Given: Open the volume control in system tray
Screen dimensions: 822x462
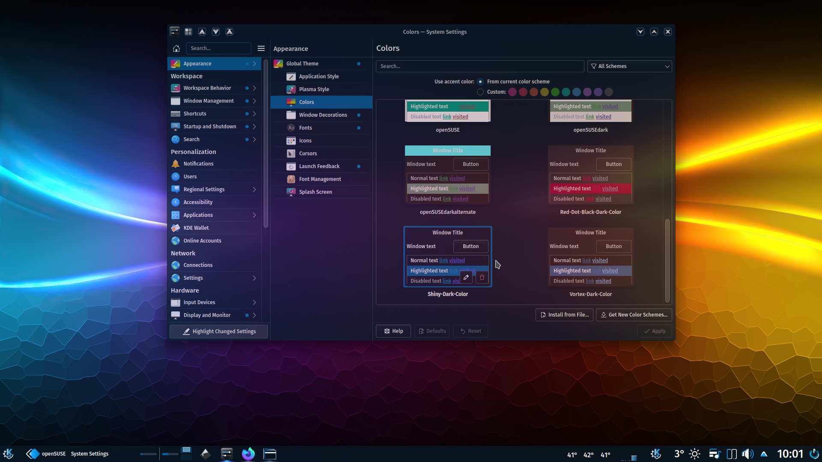Looking at the screenshot, I should (748, 454).
